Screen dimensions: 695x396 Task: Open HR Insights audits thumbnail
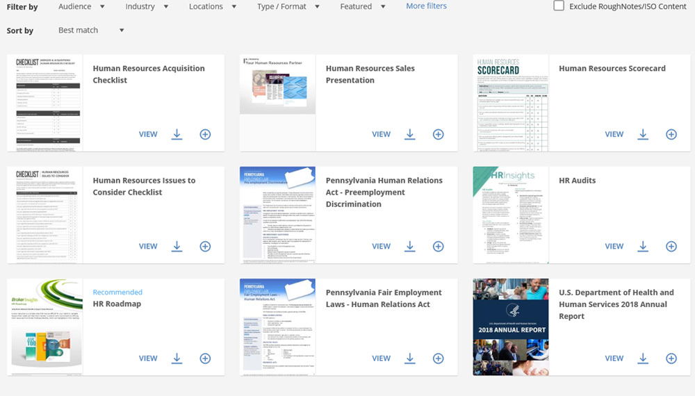(x=511, y=215)
